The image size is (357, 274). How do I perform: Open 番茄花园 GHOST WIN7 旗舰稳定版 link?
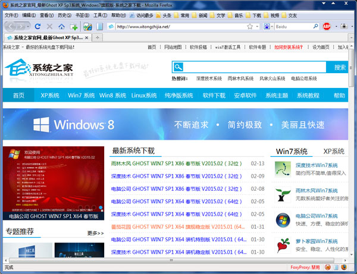pyautogui.click(x=178, y=227)
